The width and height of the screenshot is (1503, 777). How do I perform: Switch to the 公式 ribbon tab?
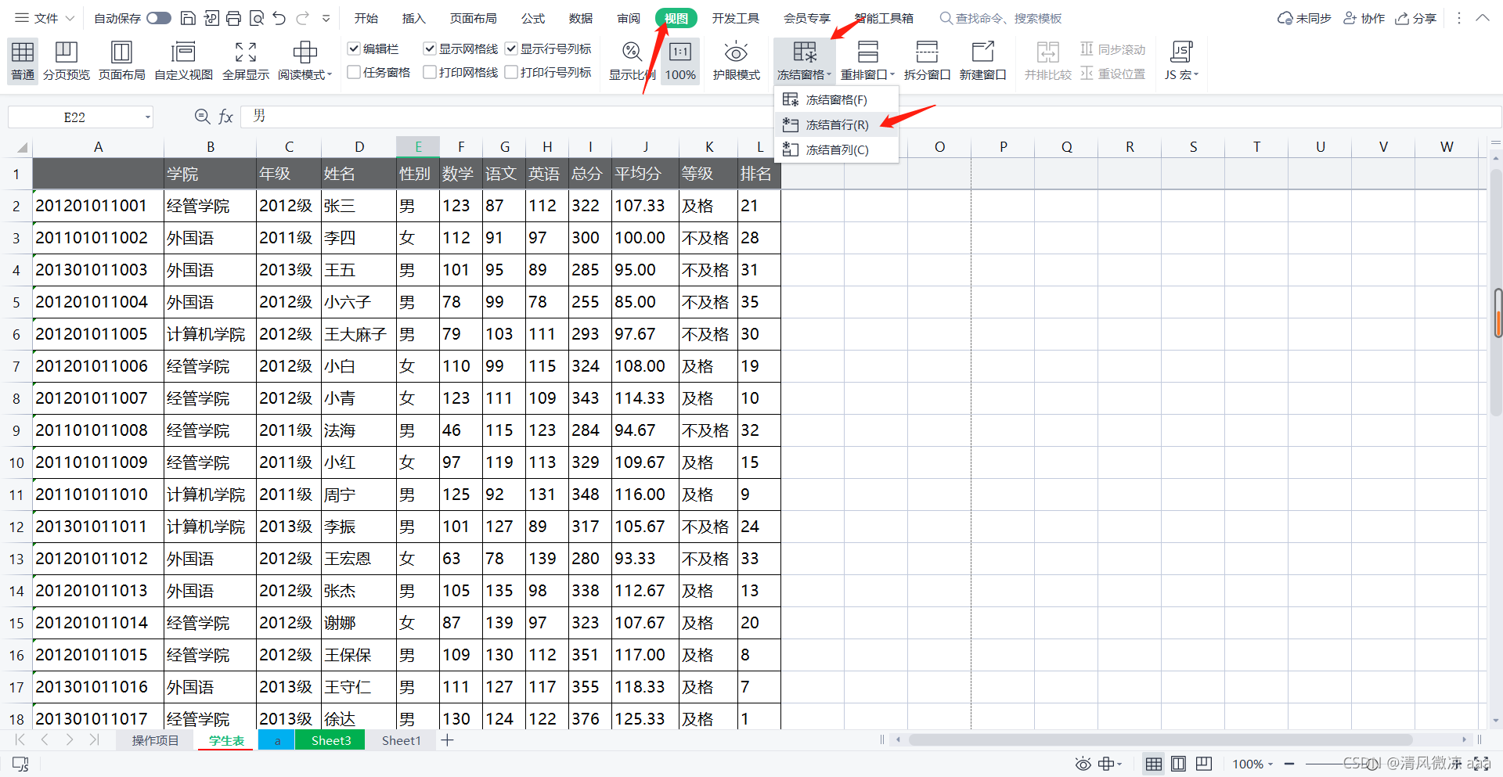[533, 18]
